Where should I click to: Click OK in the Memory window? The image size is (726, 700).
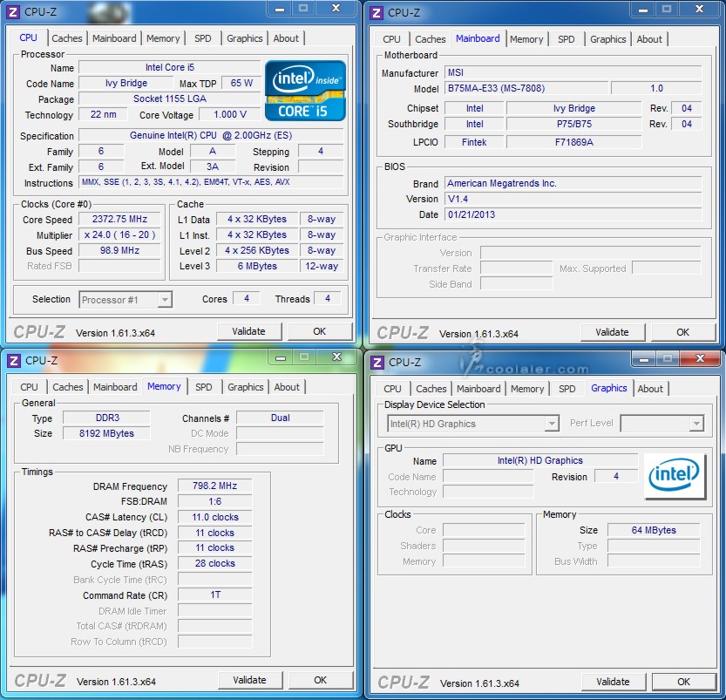321,680
